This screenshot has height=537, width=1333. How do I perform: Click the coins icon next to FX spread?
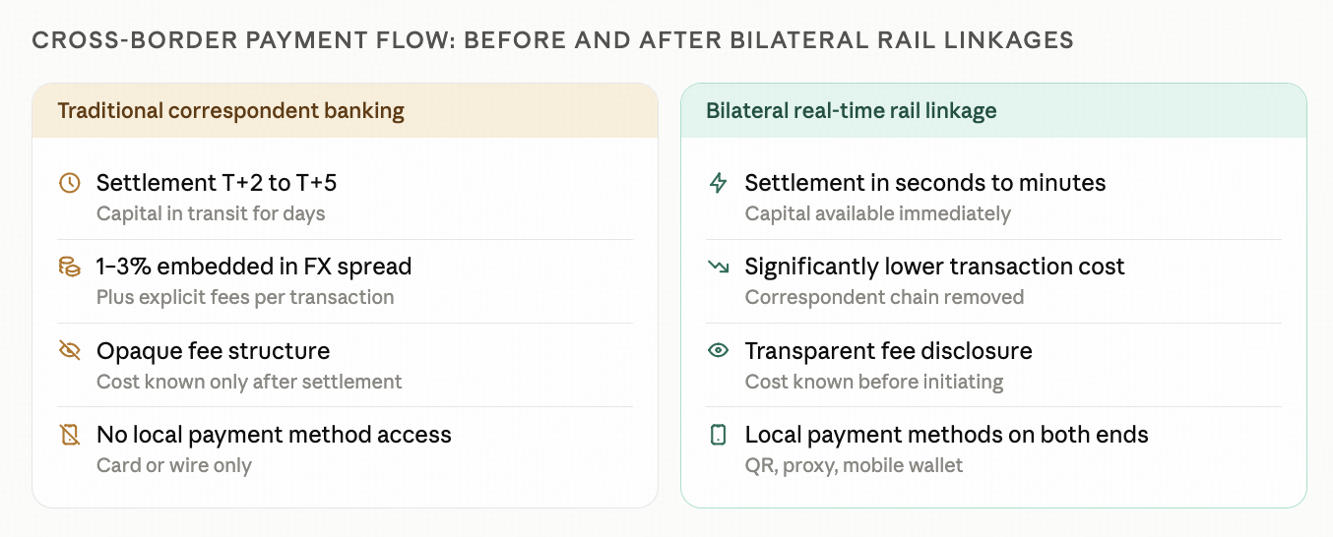69,267
